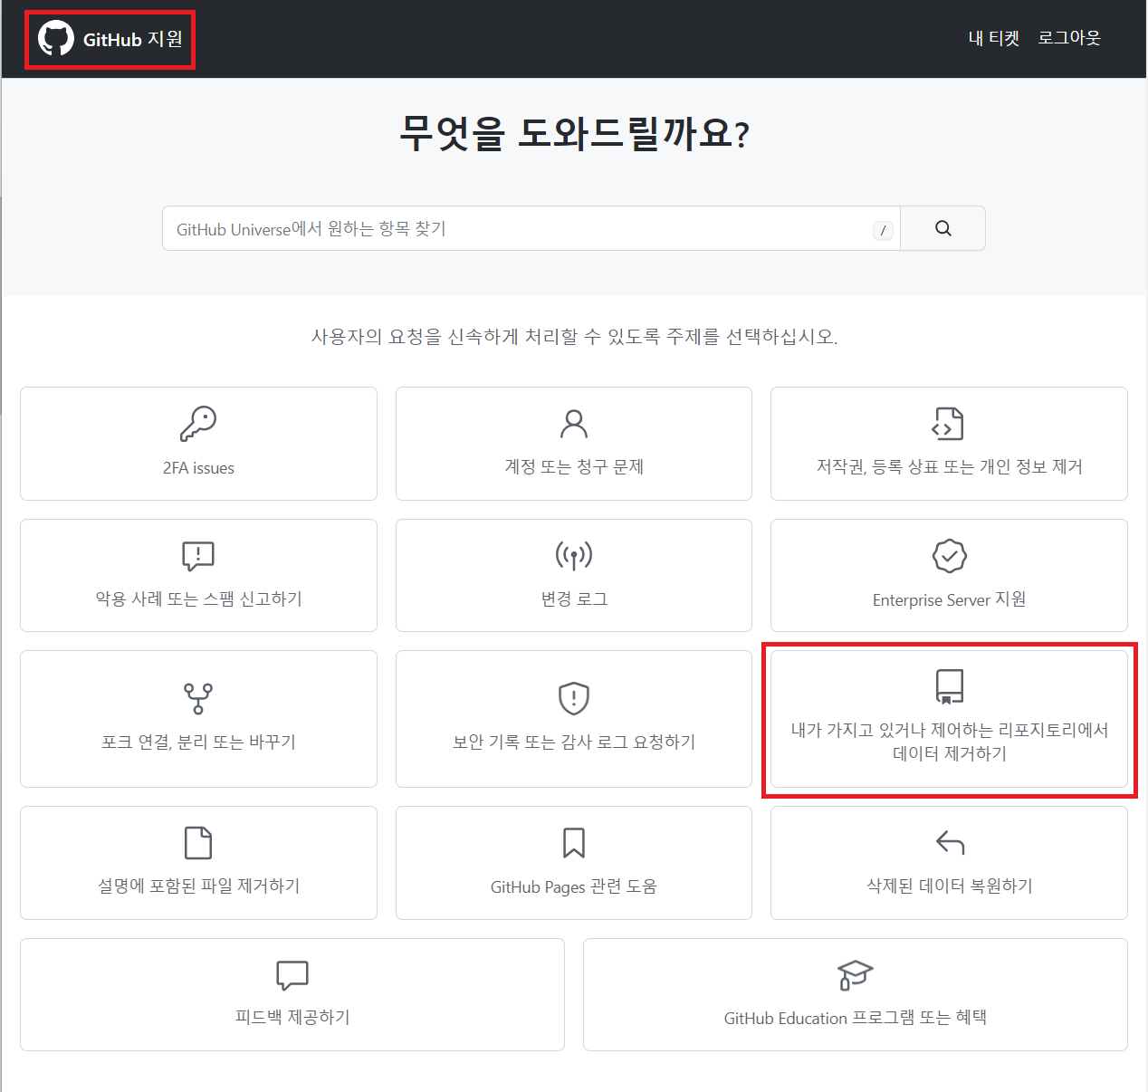Select 계정 또는 청구 문제 topic
The height and width of the screenshot is (1092, 1148).
tap(574, 444)
